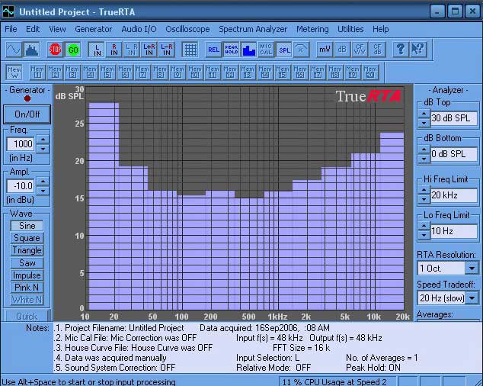The height and width of the screenshot is (386, 483).
Task: Click the disabled crossed-curve toolbar icon
Action: (x=301, y=50)
